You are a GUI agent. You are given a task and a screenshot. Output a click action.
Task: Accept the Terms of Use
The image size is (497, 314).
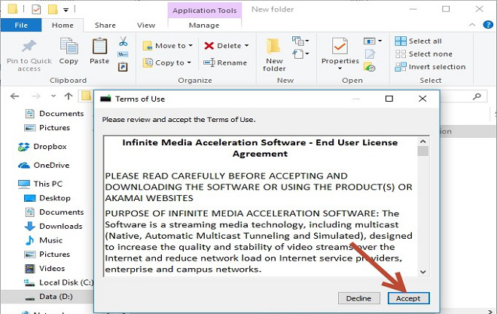pos(409,298)
